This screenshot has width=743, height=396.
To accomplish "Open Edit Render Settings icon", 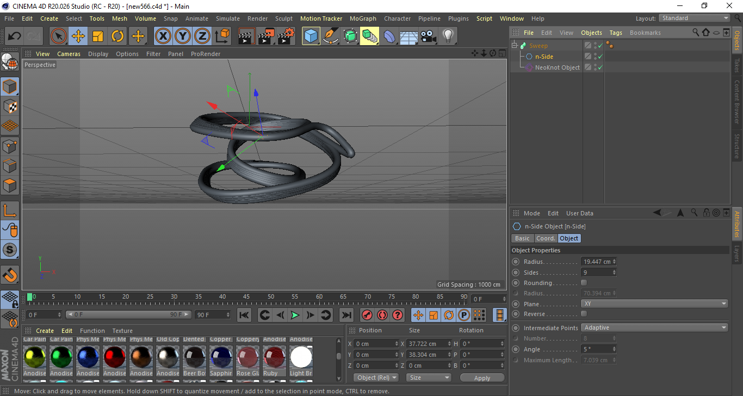I will tap(286, 36).
